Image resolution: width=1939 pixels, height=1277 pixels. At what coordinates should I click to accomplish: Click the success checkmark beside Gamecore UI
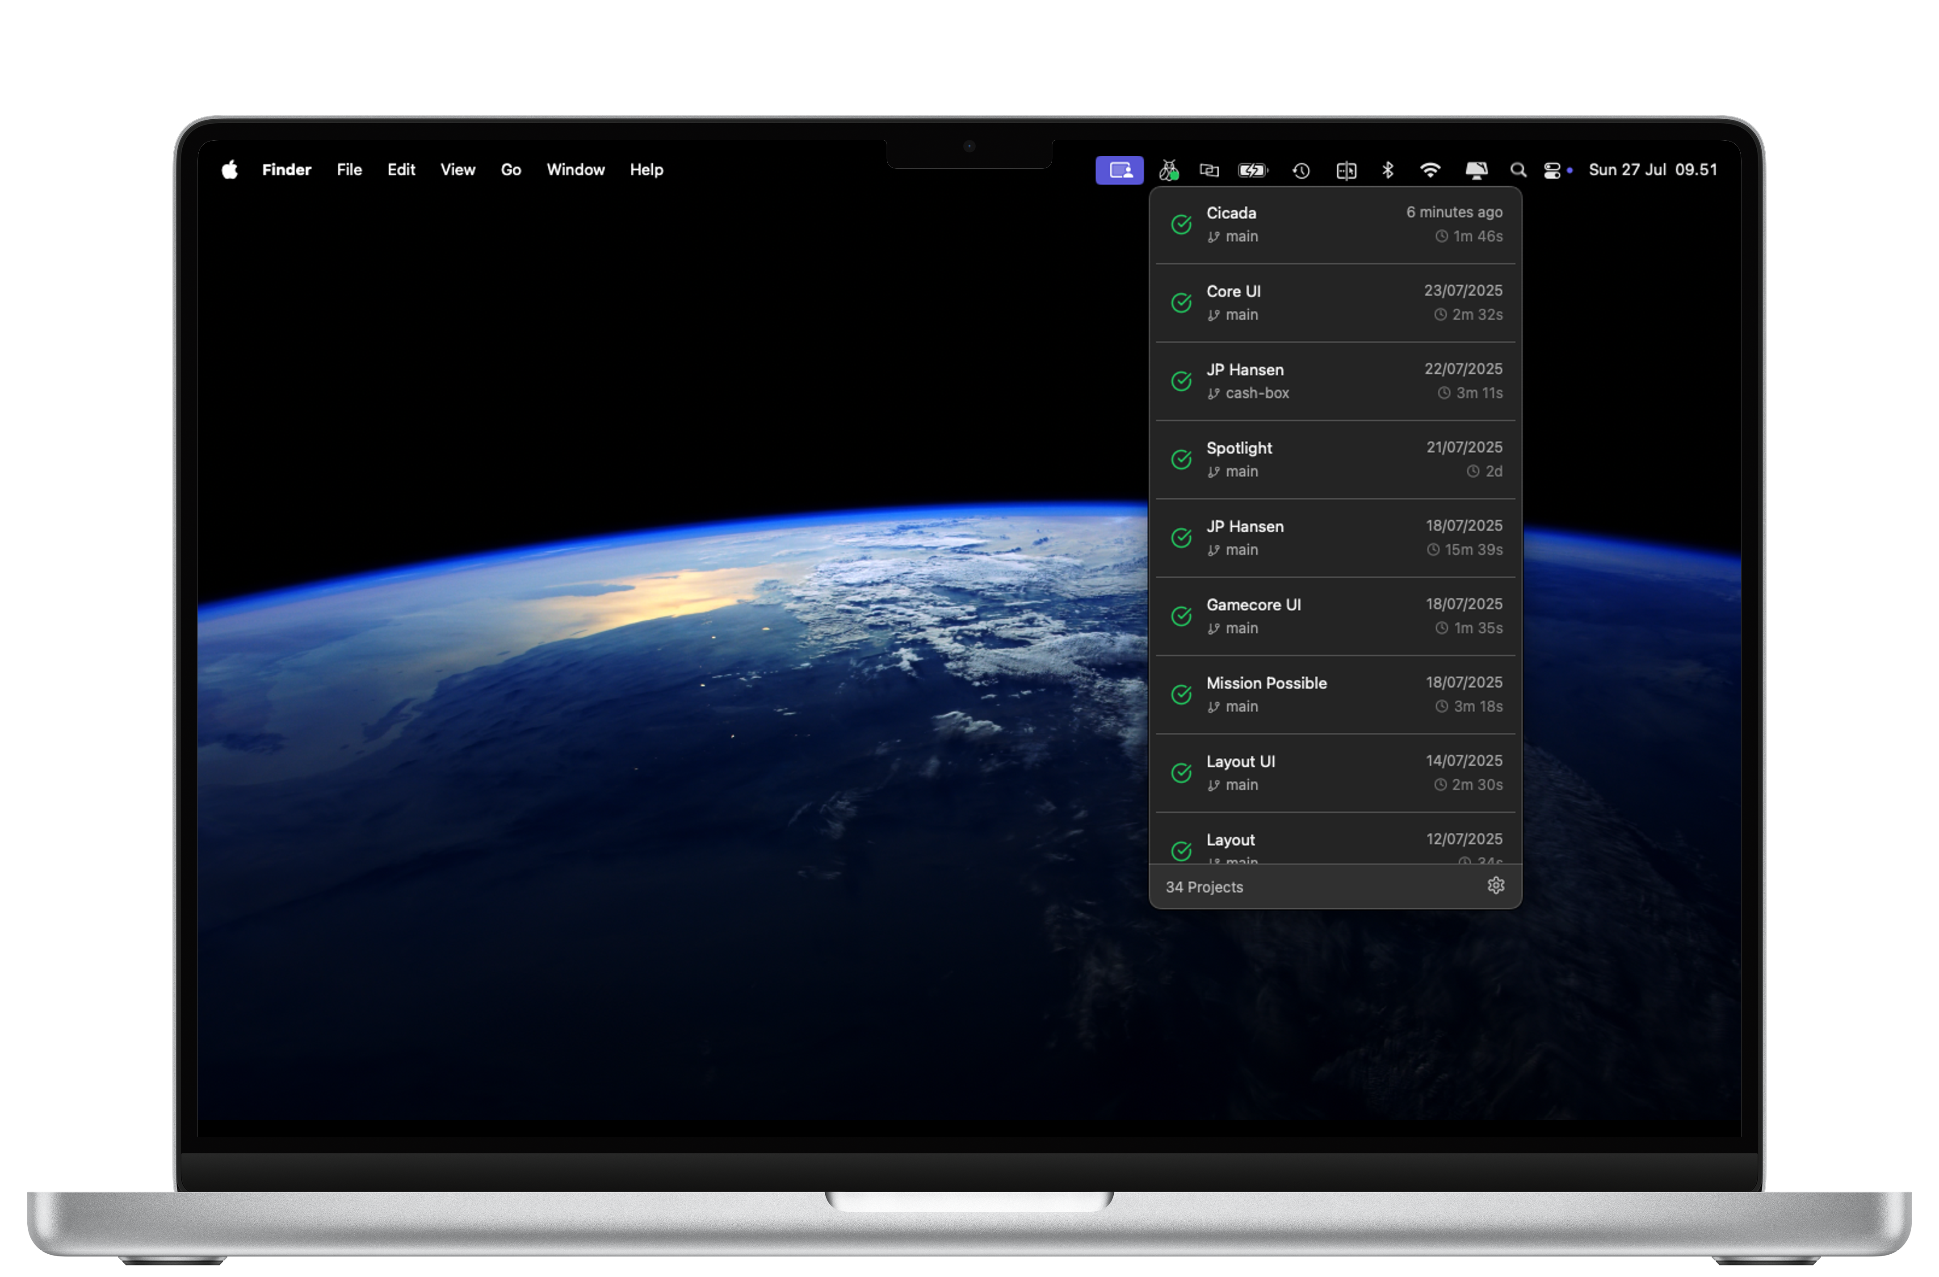coord(1182,617)
